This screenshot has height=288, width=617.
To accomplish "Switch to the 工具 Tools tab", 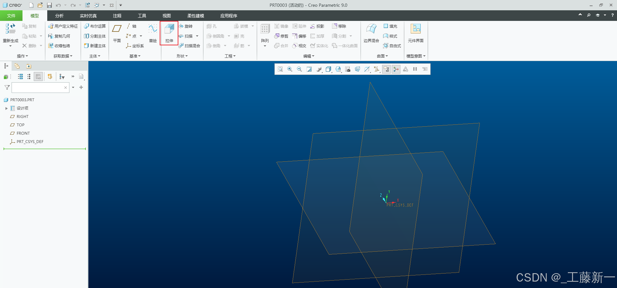I will click(142, 16).
